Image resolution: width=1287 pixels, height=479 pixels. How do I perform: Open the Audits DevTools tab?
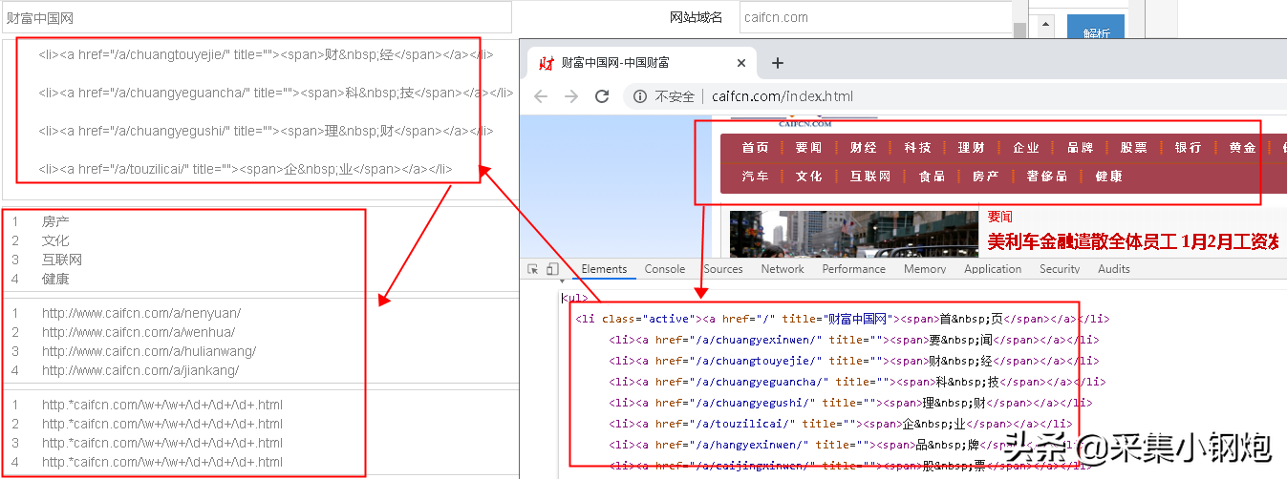pyautogui.click(x=1114, y=269)
